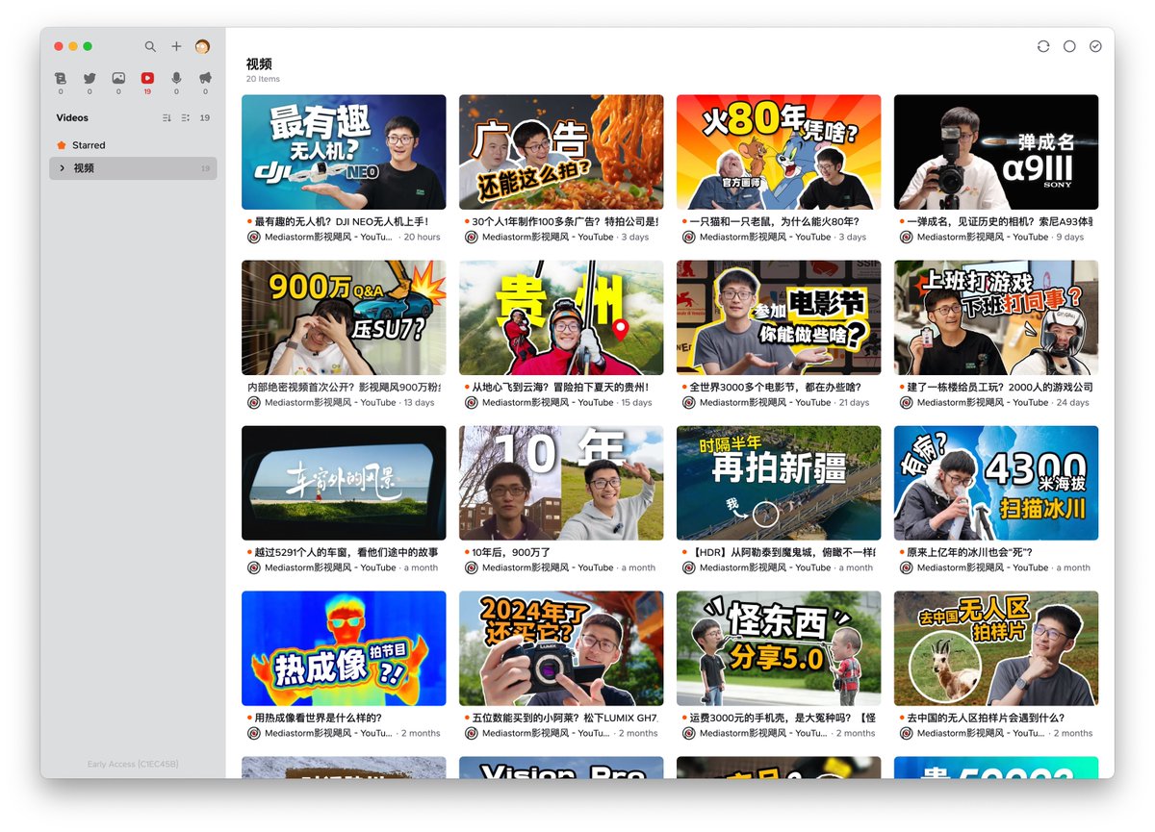Switch to the Pictures view icon
1155x832 pixels.
[x=118, y=79]
